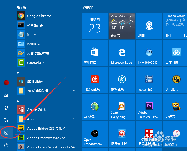The width and height of the screenshot is (187, 151).
Task: Open the 邮件 mail tile
Action: click(x=175, y=26)
